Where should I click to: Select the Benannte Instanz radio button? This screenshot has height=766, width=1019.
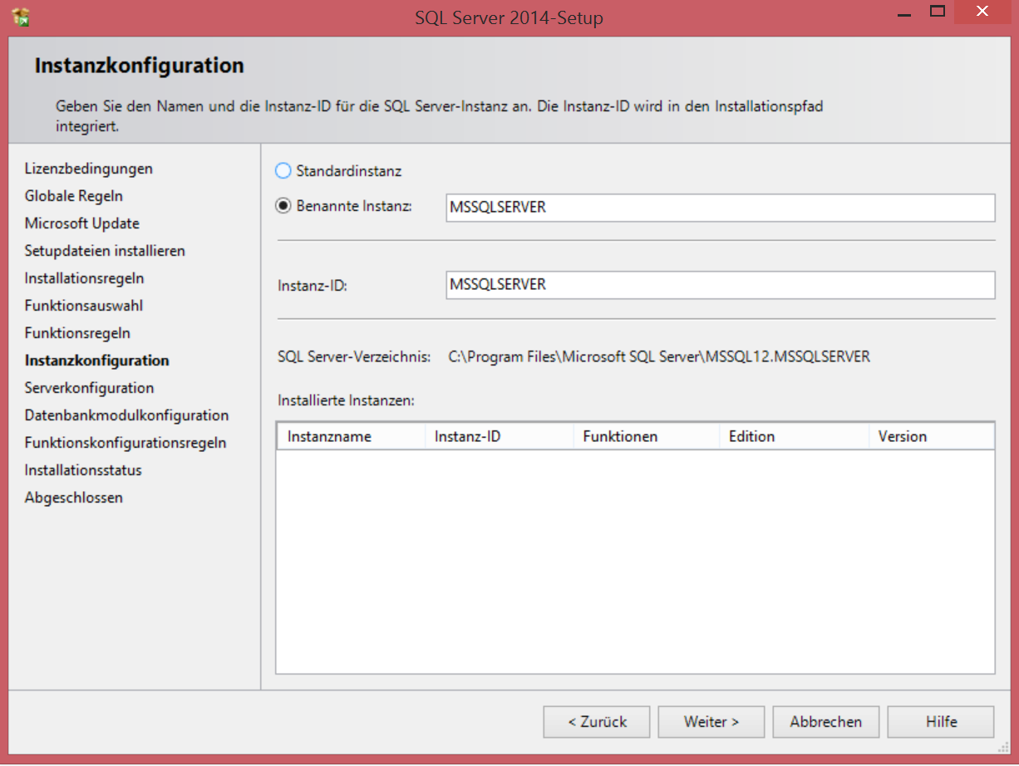[283, 206]
